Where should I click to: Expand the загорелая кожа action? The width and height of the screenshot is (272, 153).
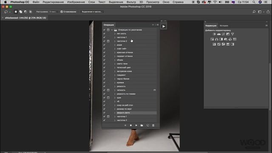[115, 71]
